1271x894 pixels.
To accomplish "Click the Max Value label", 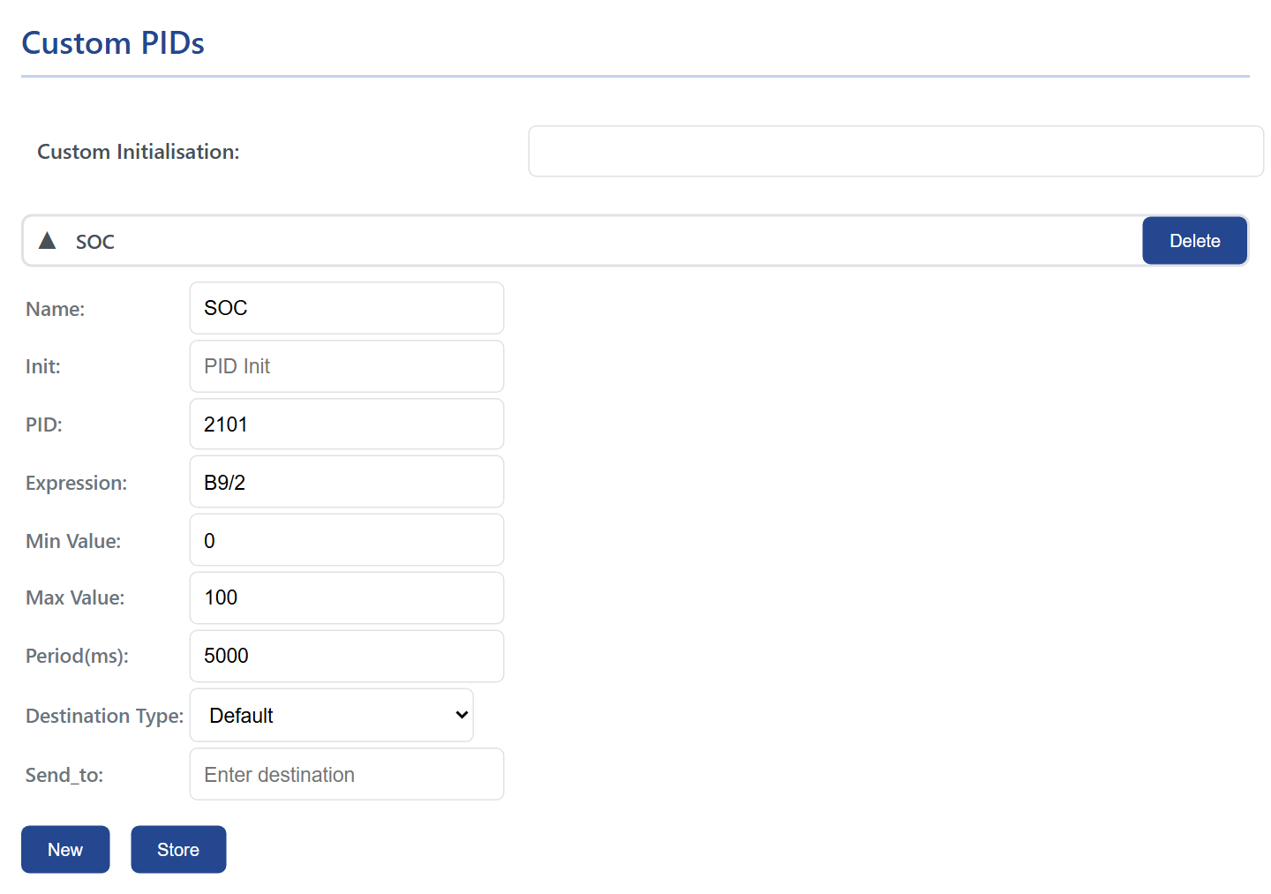I will [x=75, y=597].
